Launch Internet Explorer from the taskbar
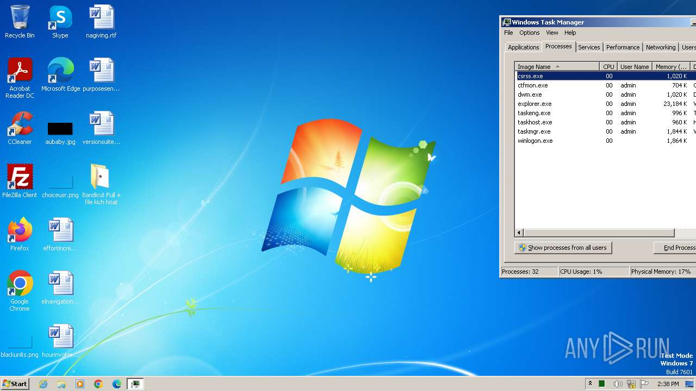This screenshot has height=391, width=696. 43,384
